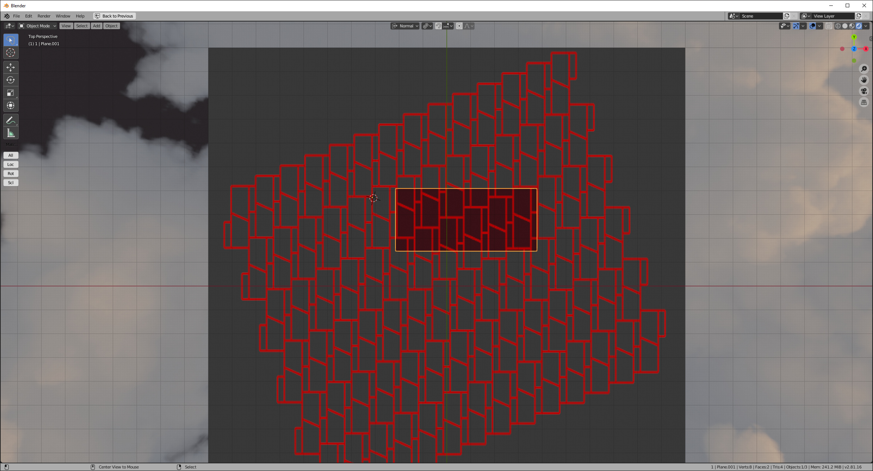Activate the Annotate tool
873x471 pixels.
click(x=11, y=120)
